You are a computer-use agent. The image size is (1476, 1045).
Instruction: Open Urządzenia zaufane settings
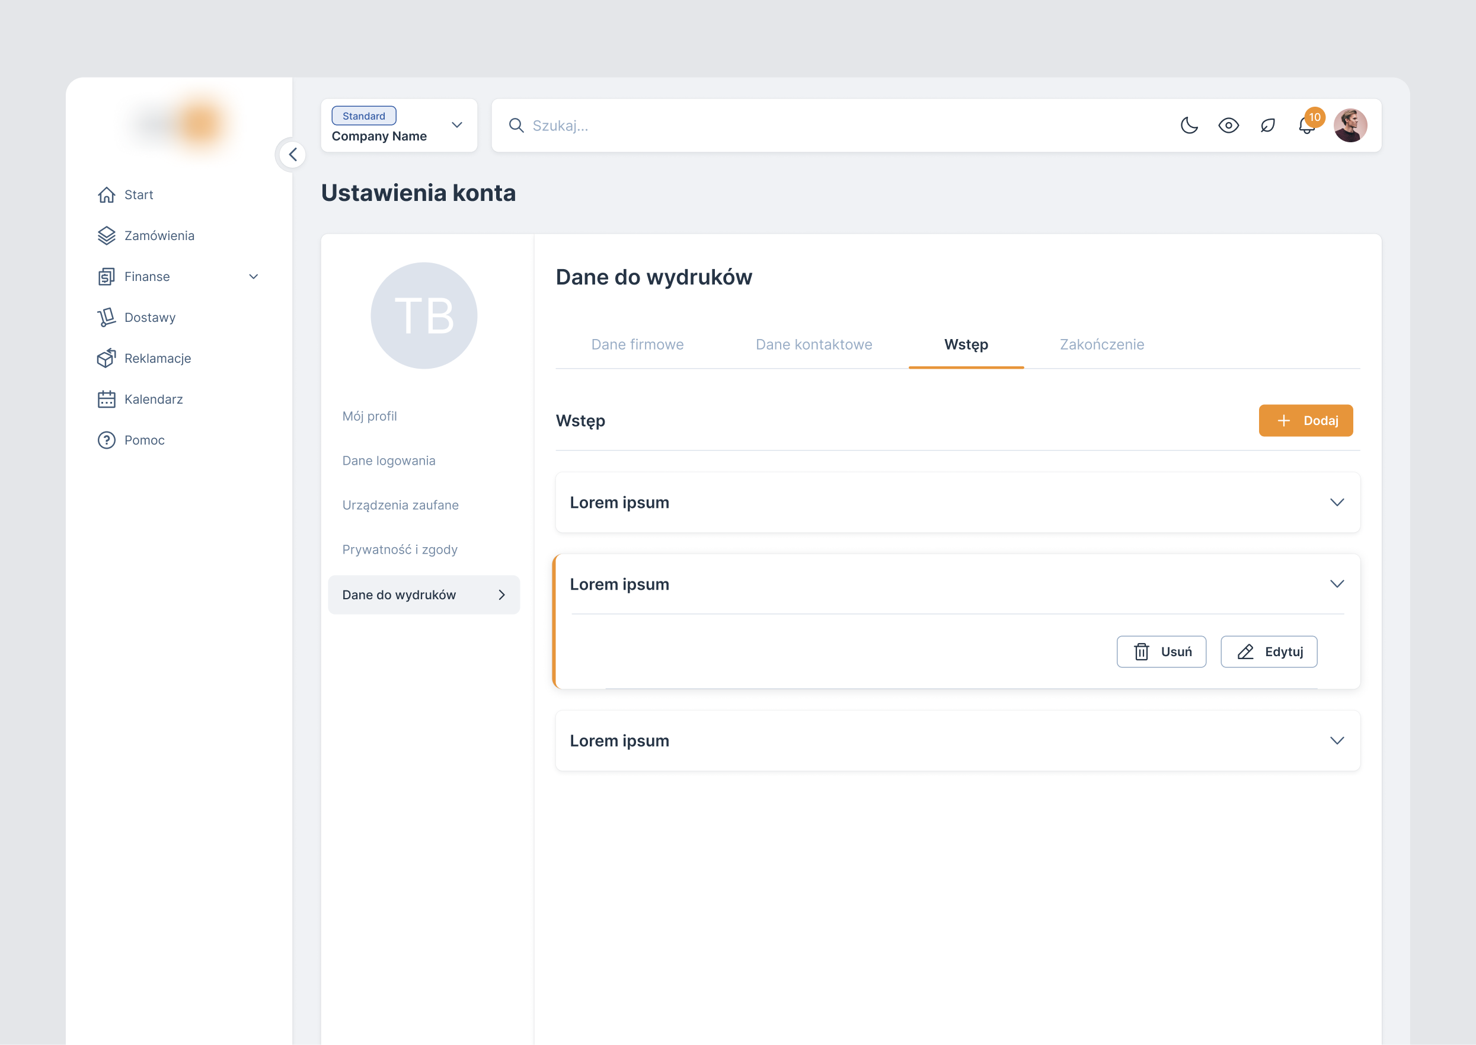click(x=400, y=505)
